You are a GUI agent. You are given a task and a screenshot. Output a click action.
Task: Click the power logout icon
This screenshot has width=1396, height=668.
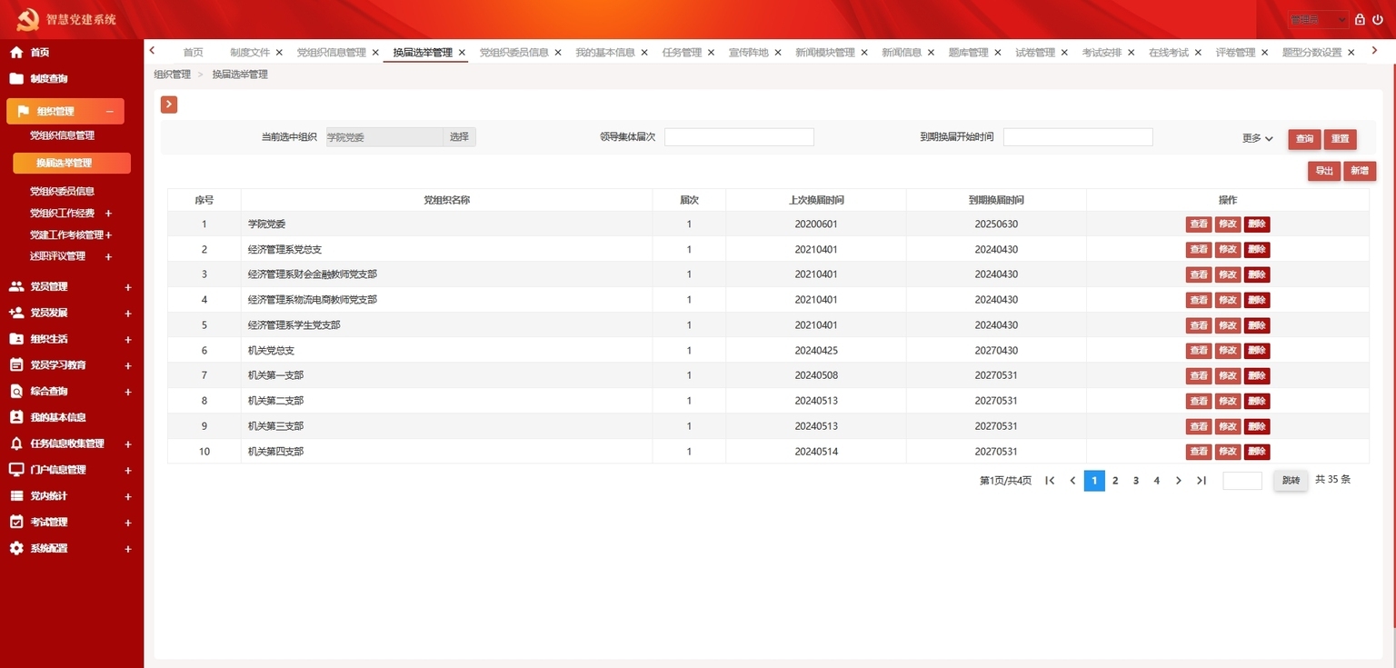click(1378, 19)
